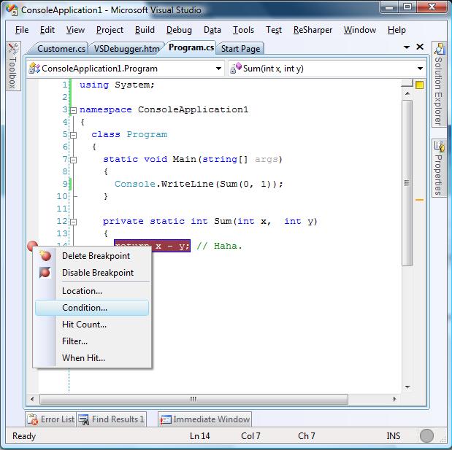Click the vertical scrollbar up arrow
452x450 pixels.
(407, 93)
